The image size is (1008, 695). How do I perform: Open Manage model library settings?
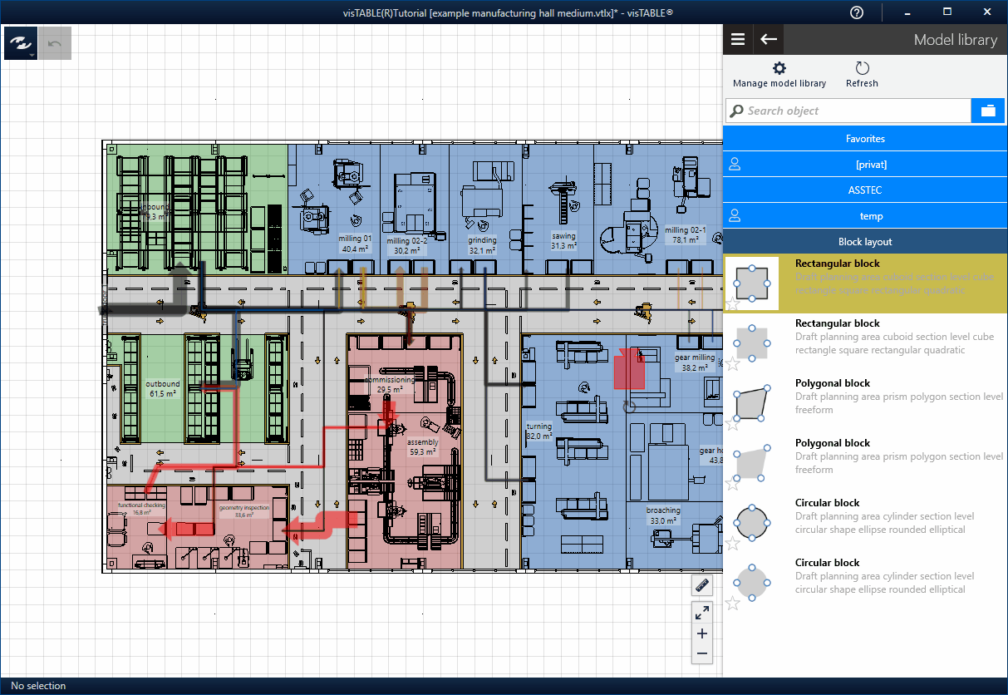(779, 74)
